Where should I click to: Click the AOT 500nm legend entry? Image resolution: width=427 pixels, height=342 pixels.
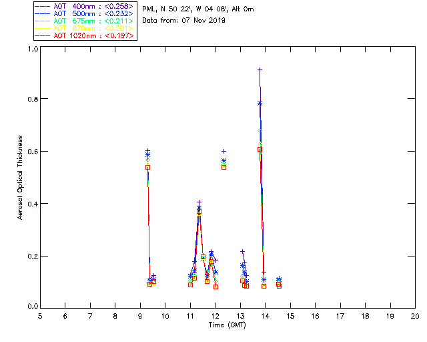84,13
